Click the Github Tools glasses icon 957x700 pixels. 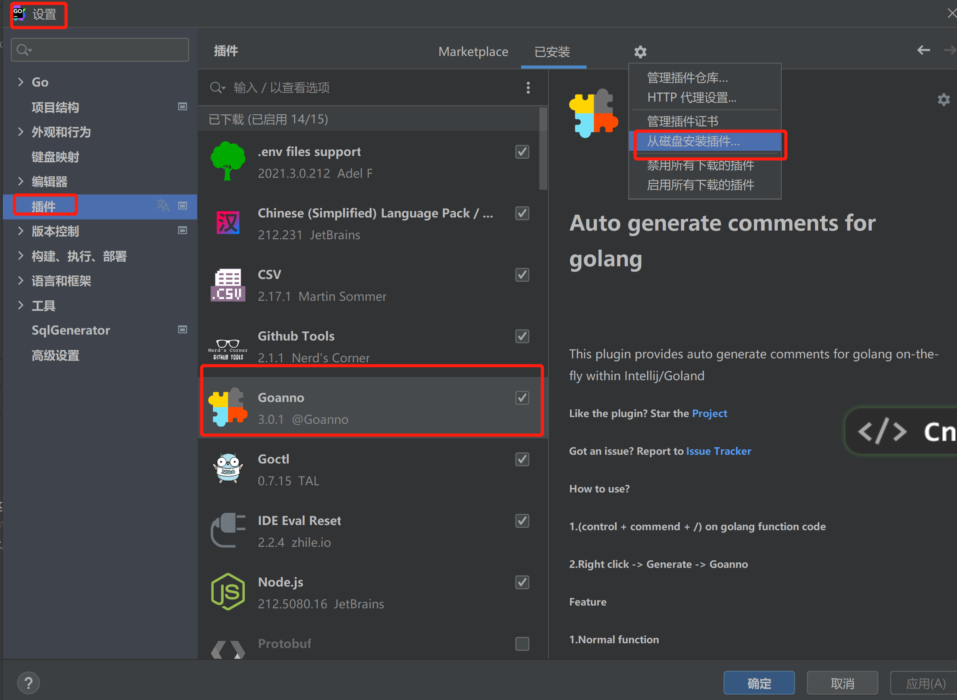[228, 349]
